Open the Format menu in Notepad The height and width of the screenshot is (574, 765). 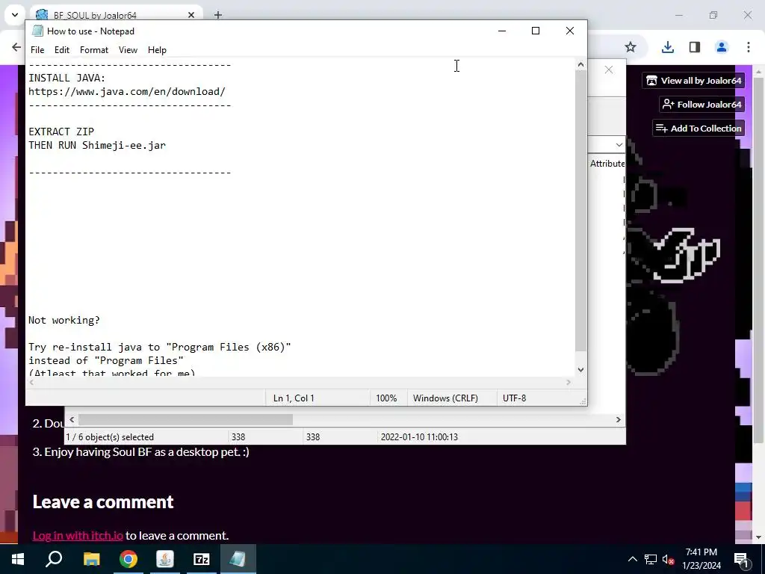coord(93,50)
